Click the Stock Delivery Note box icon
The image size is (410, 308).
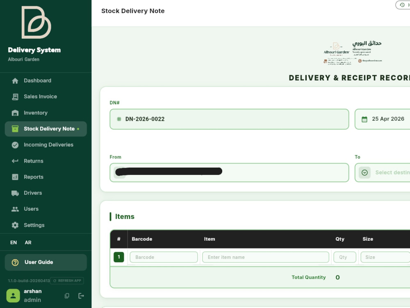tap(15, 129)
